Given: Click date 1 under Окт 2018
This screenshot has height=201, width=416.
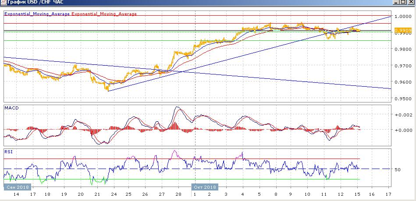Looking at the screenshot, I should pos(195,194).
